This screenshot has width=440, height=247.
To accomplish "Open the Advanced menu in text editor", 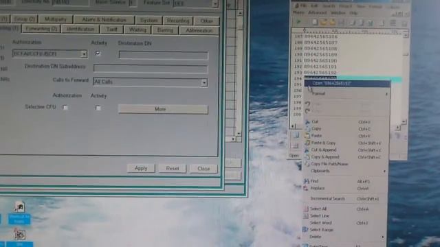I will point(318,12).
